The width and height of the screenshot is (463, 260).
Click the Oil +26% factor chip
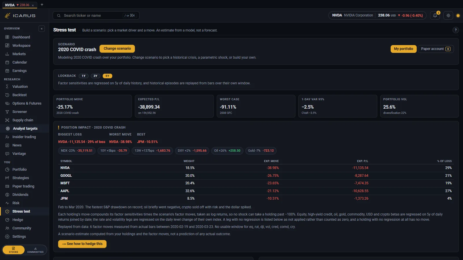tap(227, 151)
